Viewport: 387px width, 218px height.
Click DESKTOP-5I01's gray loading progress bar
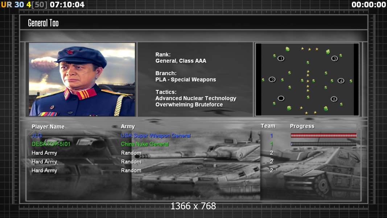[324, 144]
